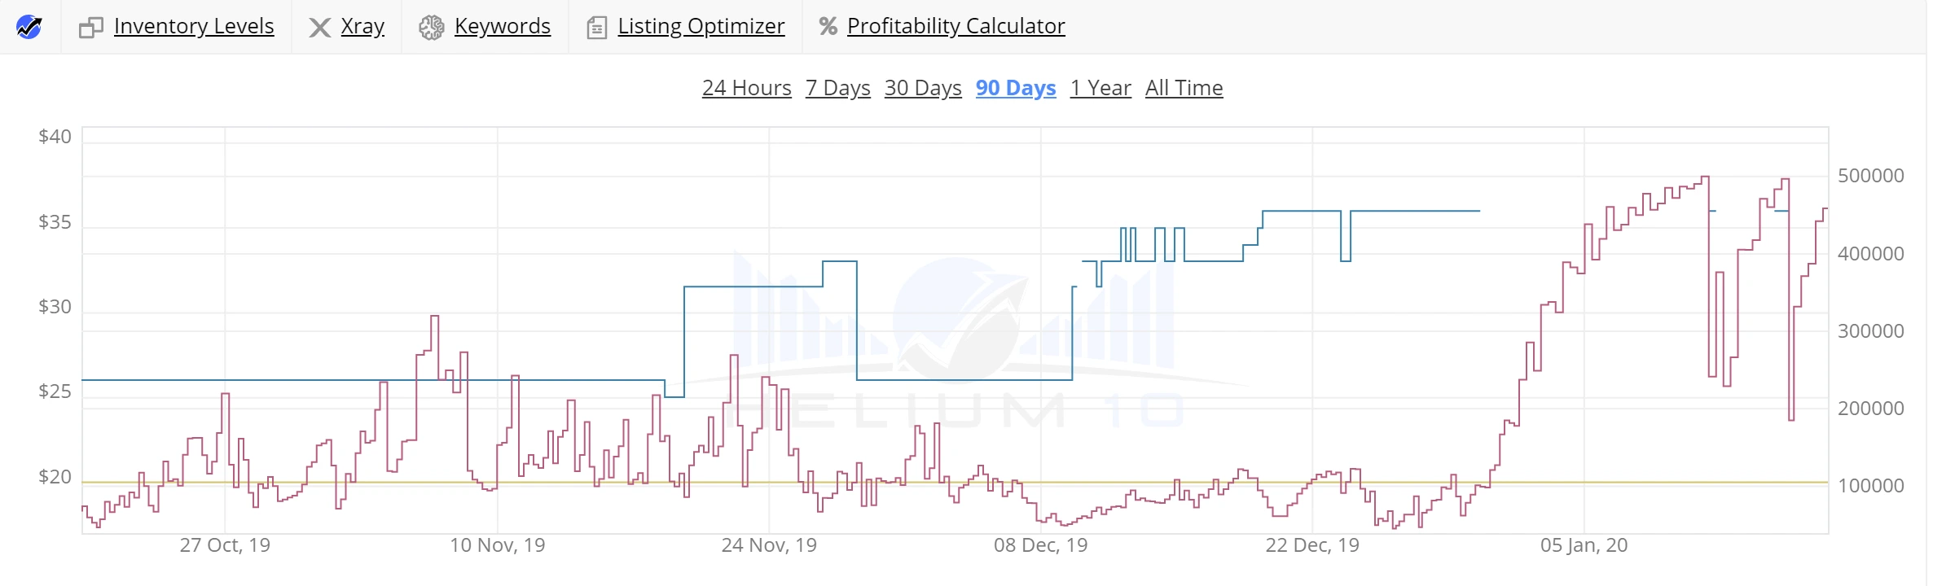Open the Inventory Levels text link
The image size is (1933, 586).
click(194, 26)
